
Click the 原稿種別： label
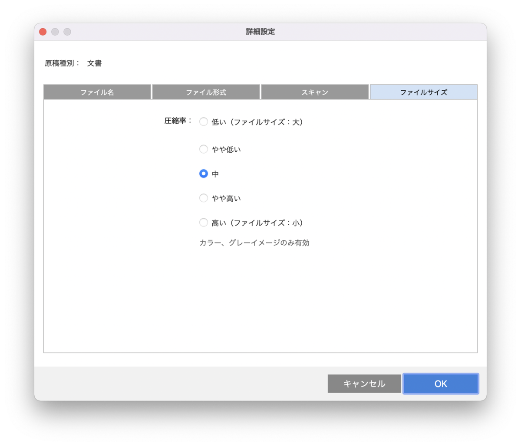tap(62, 63)
